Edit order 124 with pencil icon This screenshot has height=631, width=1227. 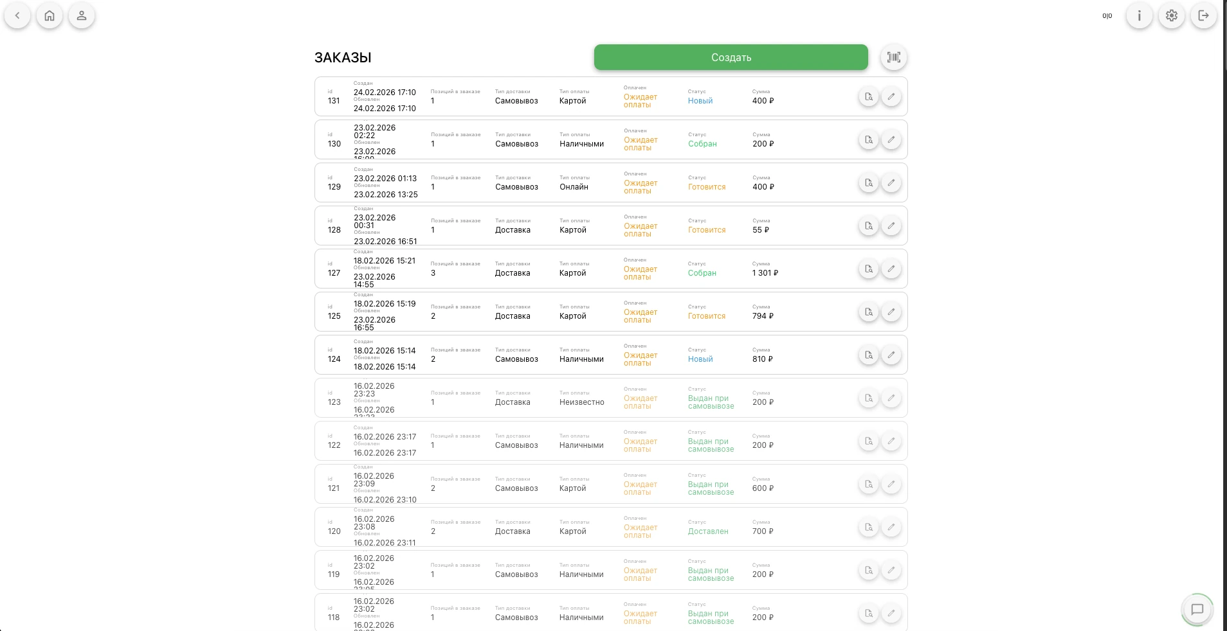891,355
